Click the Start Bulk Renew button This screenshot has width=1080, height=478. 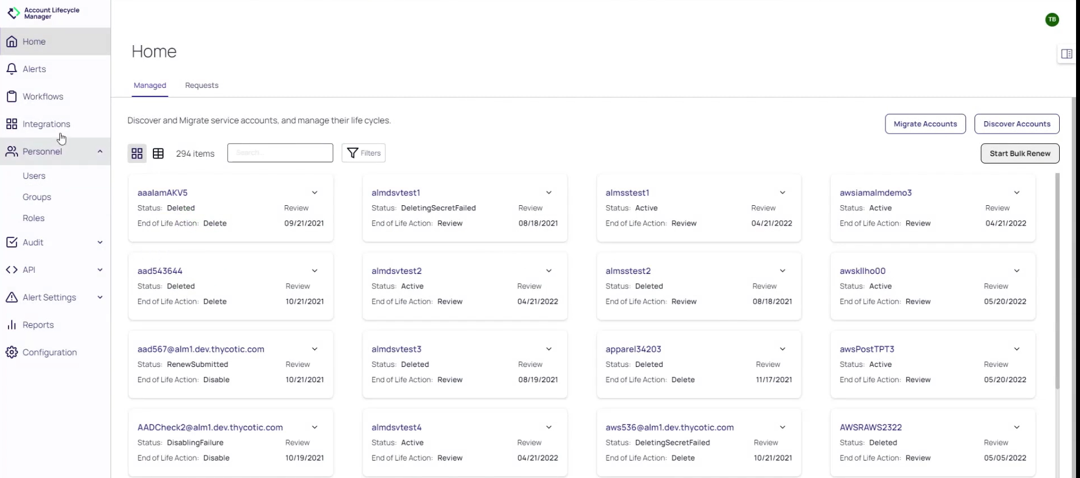1020,153
